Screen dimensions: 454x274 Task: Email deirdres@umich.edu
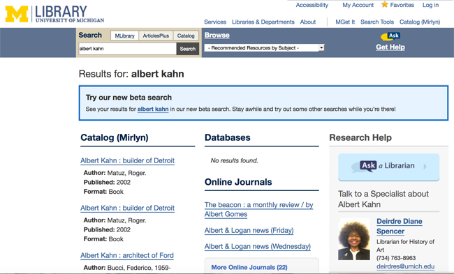coord(405,266)
